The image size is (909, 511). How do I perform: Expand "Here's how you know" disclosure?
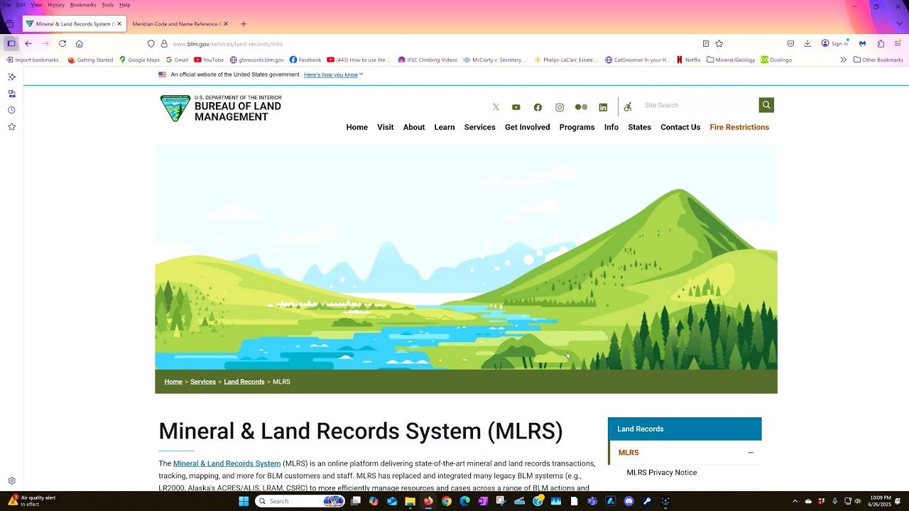333,75
